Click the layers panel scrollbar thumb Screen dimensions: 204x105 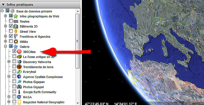pos(78,41)
